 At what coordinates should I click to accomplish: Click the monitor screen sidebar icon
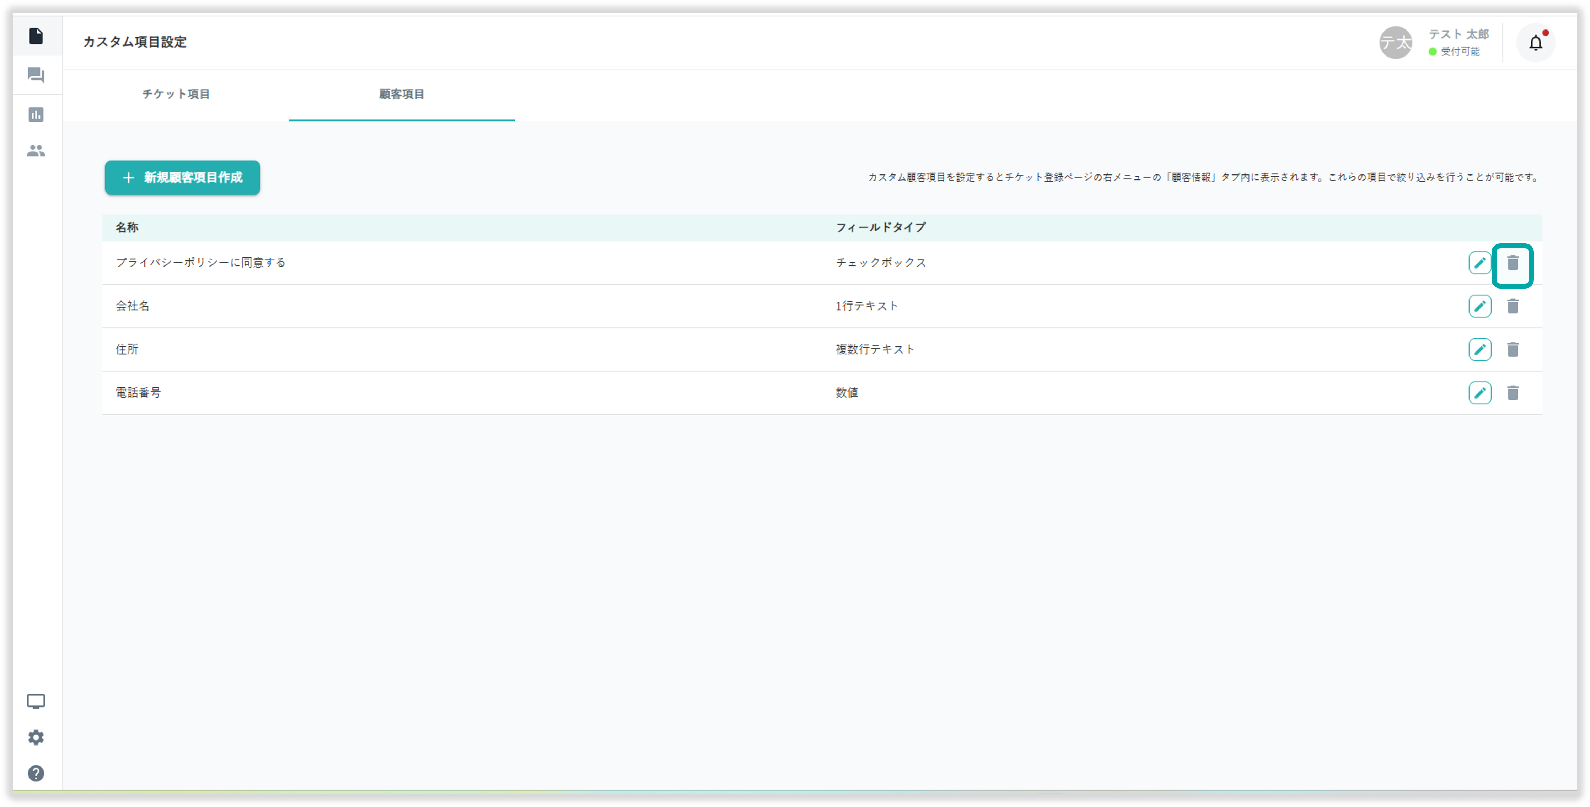tap(36, 701)
